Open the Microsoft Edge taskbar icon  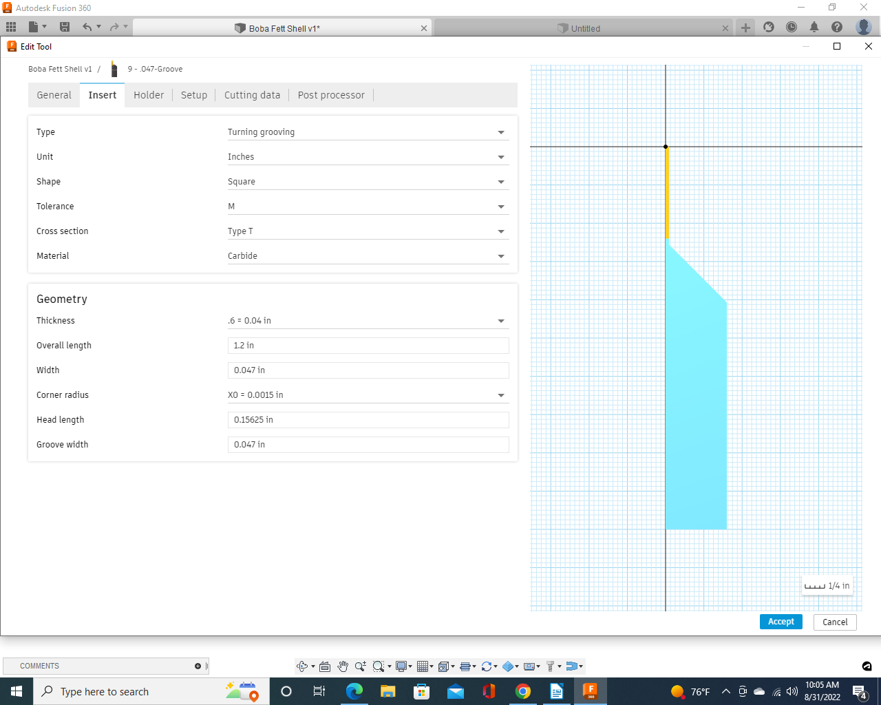[354, 691]
